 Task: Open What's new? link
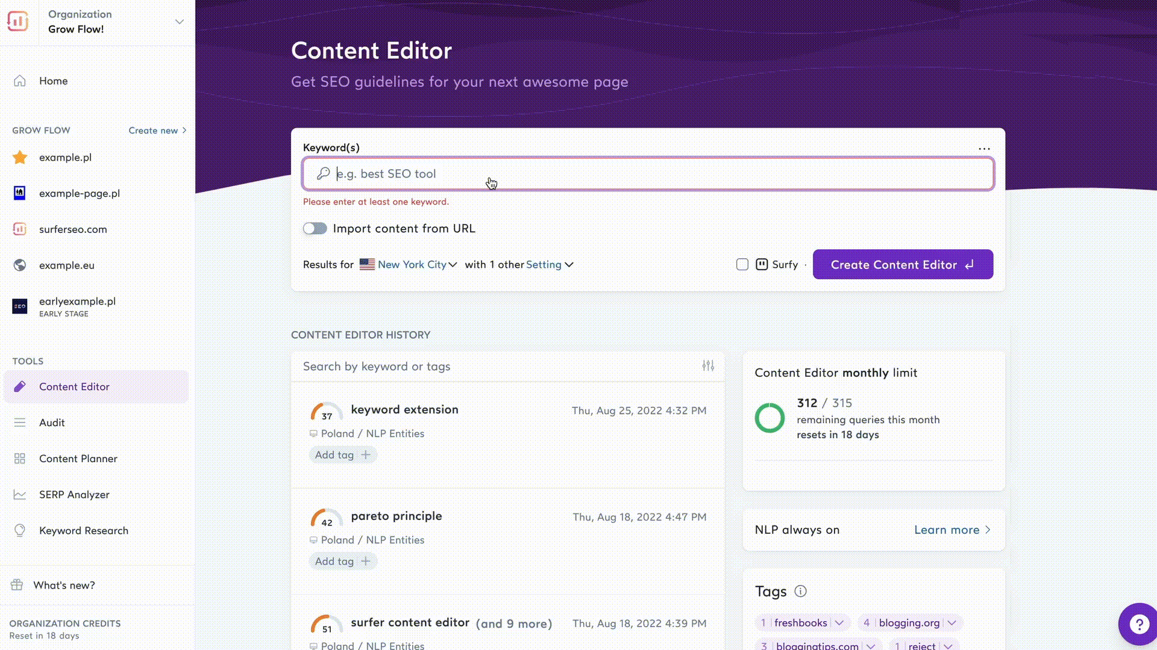[64, 585]
